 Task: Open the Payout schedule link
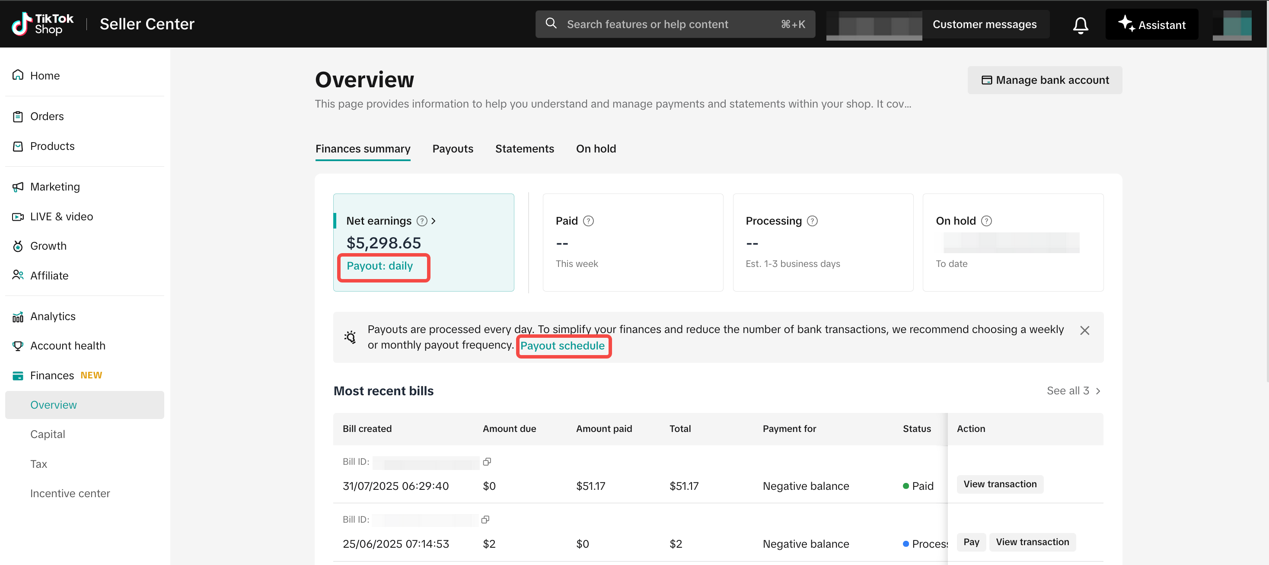(562, 346)
